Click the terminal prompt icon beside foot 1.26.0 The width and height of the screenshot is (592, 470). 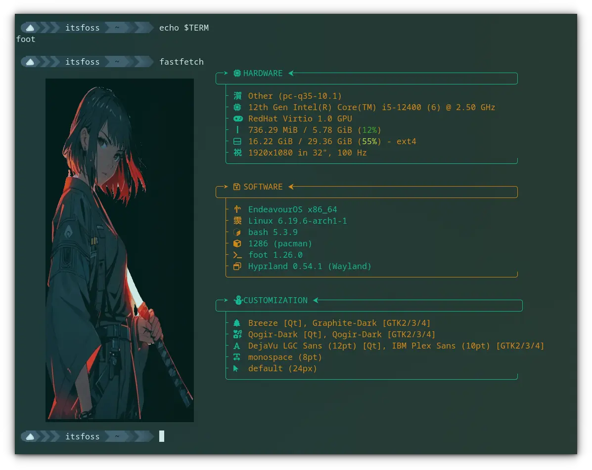pyautogui.click(x=237, y=255)
